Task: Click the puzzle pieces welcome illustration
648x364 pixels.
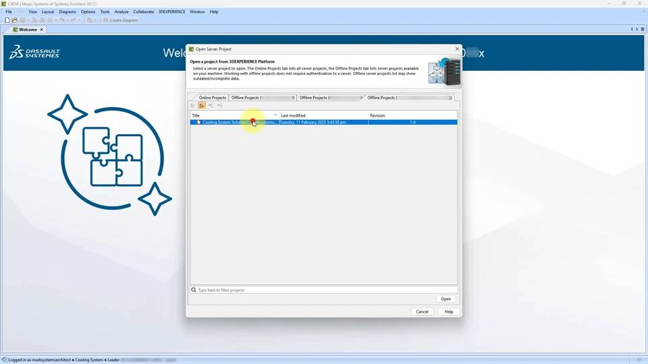Action: (x=110, y=155)
